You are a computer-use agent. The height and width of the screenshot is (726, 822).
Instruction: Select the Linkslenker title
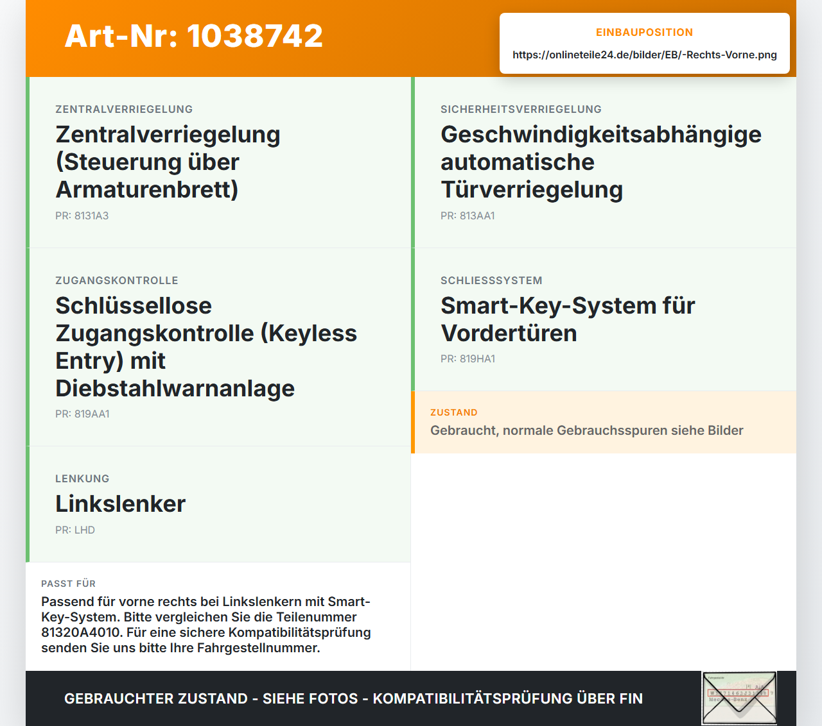(120, 503)
